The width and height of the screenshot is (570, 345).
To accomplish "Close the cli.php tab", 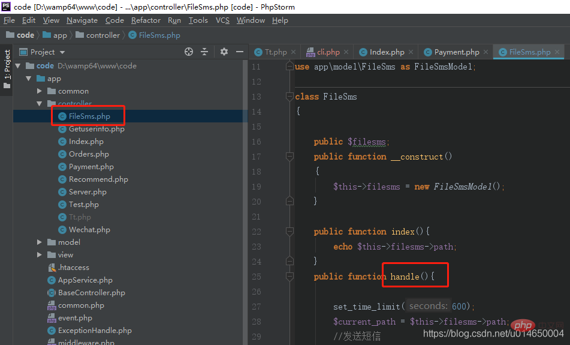I will [346, 52].
